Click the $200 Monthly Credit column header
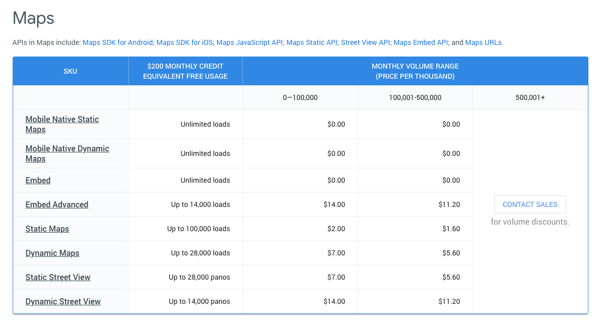The height and width of the screenshot is (320, 600). pos(185,71)
